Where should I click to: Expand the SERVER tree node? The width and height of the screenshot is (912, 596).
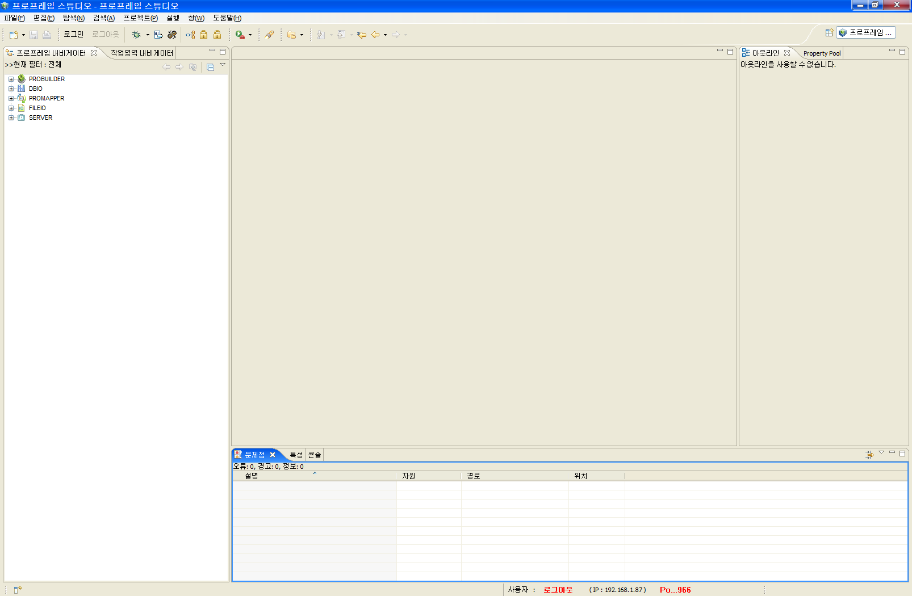coord(10,117)
